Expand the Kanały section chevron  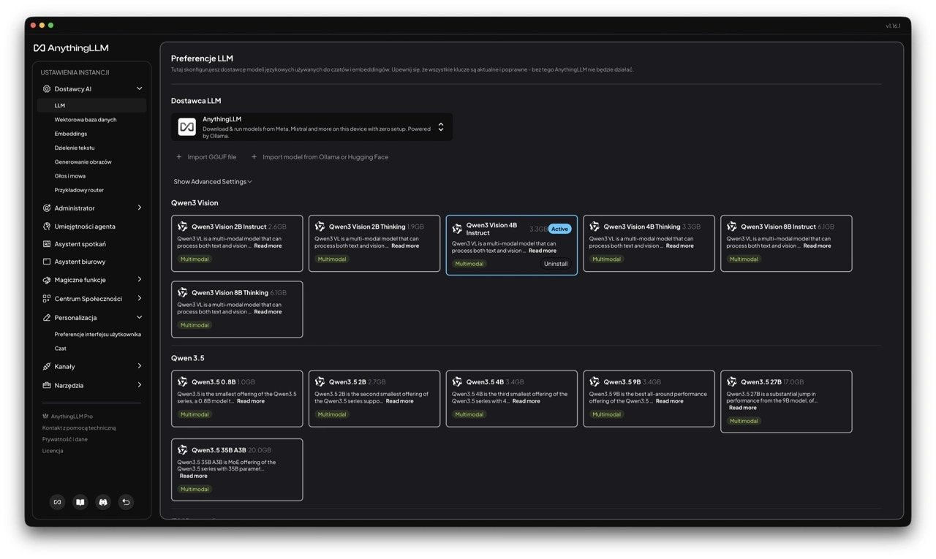[139, 366]
